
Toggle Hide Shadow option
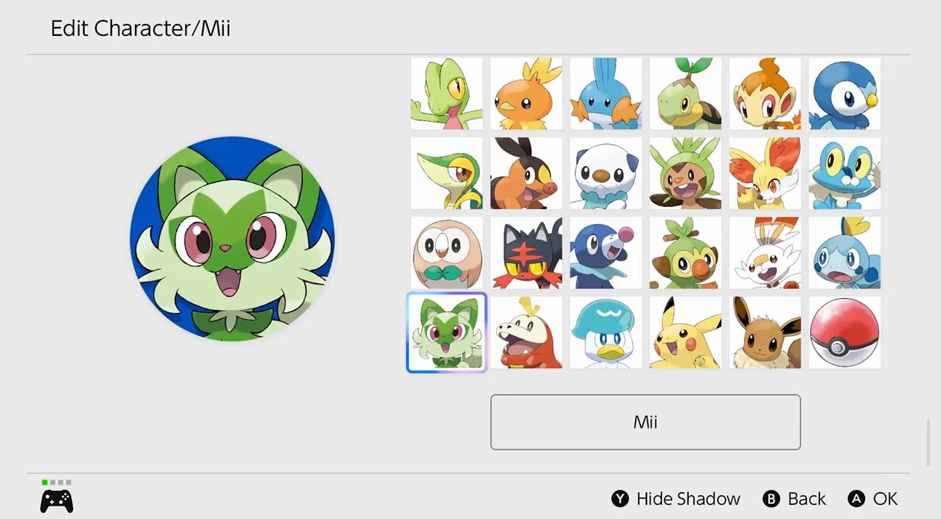[x=676, y=499]
